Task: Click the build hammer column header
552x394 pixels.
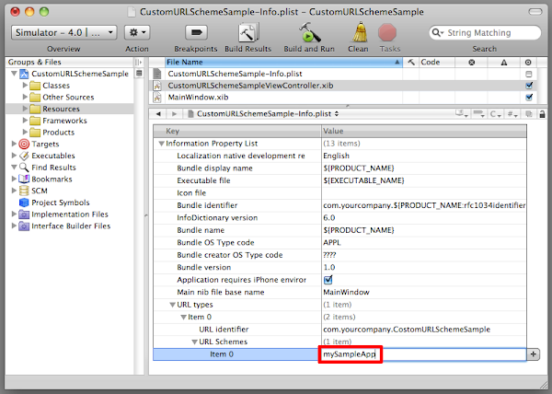Action: [411, 63]
